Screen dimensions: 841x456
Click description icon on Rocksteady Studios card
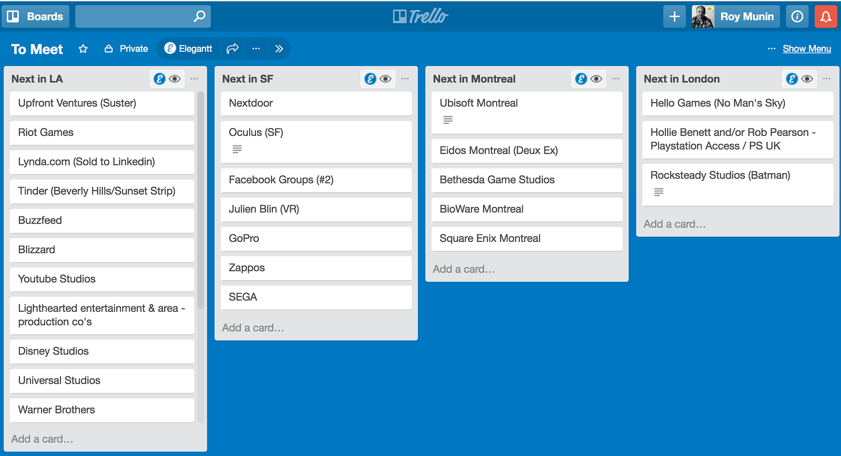pos(659,192)
